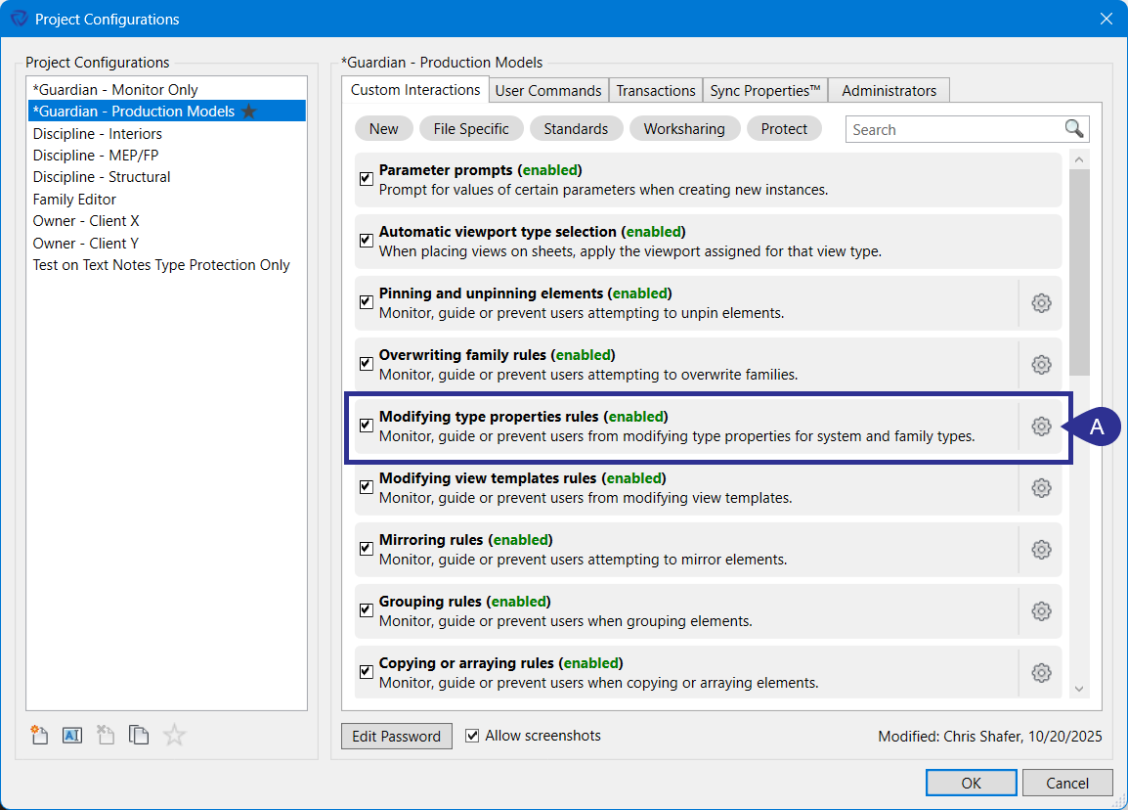Disable the Automatic viewport type selection rule
Image resolution: width=1128 pixels, height=810 pixels.
tap(366, 240)
